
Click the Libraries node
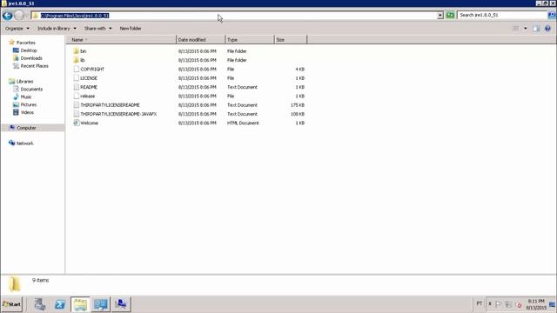click(24, 81)
